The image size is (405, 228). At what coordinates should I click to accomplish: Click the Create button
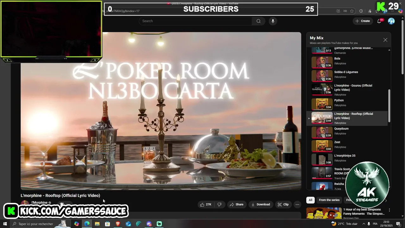coord(362,21)
